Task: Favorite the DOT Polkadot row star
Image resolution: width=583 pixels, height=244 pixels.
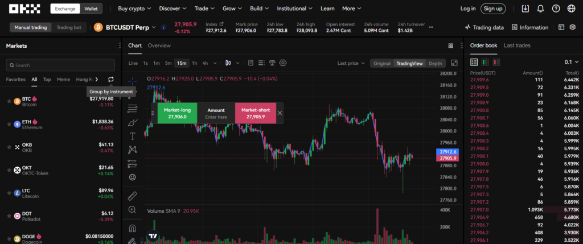Action: (9, 216)
